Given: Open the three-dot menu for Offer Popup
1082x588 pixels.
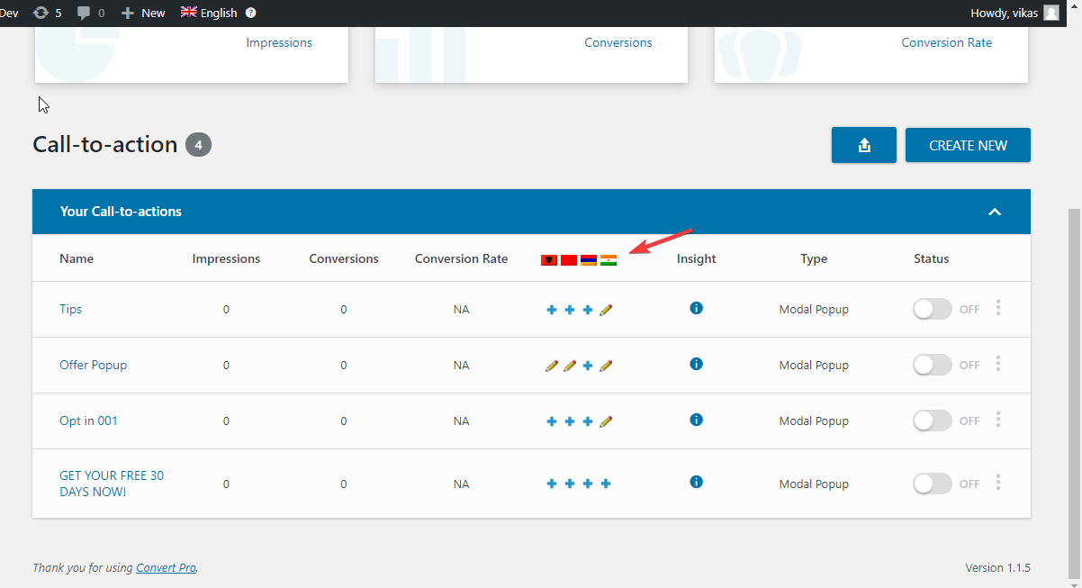Looking at the screenshot, I should (x=998, y=364).
